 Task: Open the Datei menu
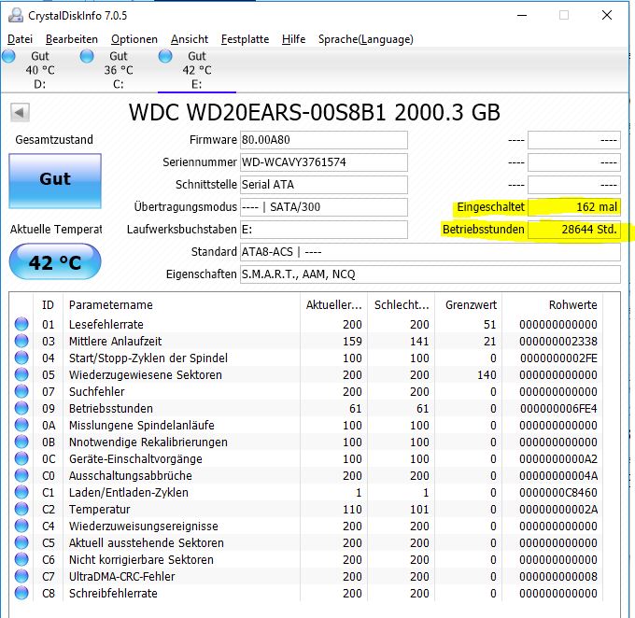click(20, 39)
